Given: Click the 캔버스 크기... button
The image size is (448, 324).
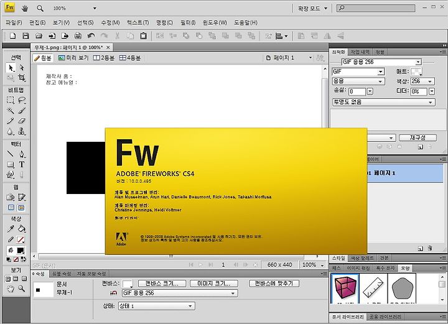Looking at the screenshot, I should [162, 284].
